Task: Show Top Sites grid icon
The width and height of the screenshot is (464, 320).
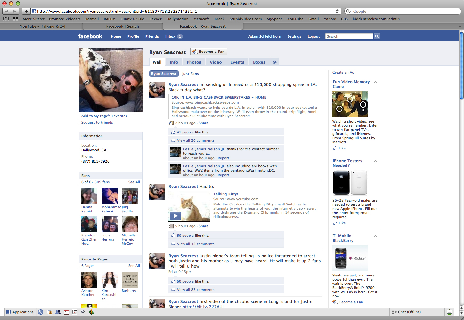Action: point(15,19)
